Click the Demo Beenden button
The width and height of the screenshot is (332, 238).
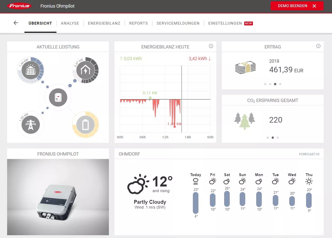(297, 6)
